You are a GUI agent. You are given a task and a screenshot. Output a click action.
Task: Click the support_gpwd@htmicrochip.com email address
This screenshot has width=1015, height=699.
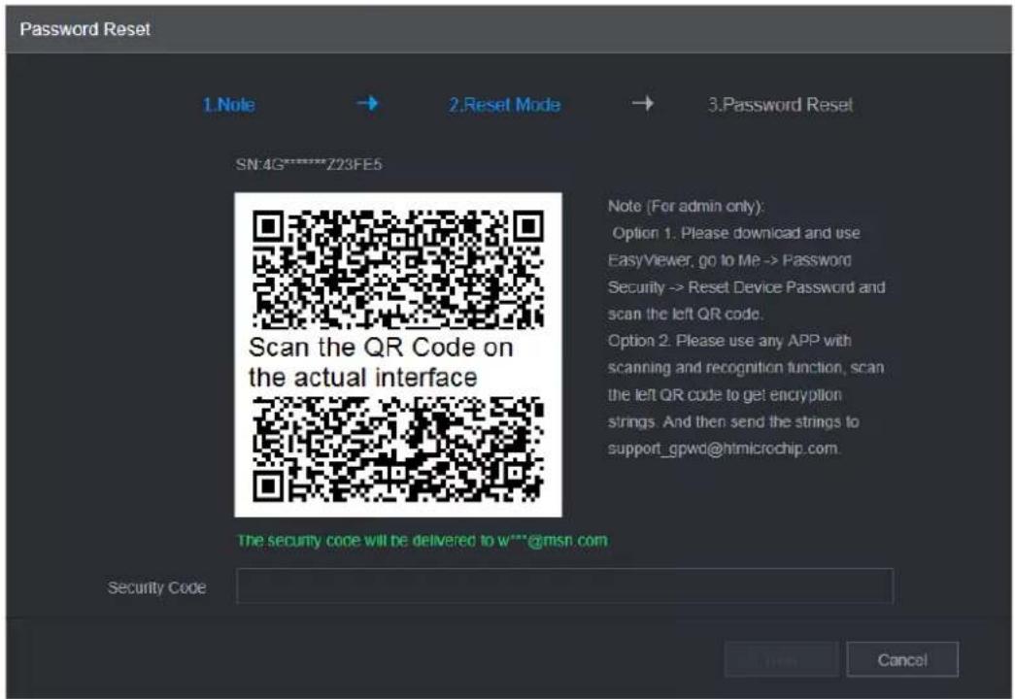click(723, 449)
